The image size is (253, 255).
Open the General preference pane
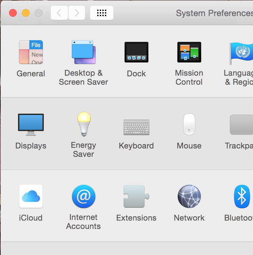pyautogui.click(x=31, y=52)
